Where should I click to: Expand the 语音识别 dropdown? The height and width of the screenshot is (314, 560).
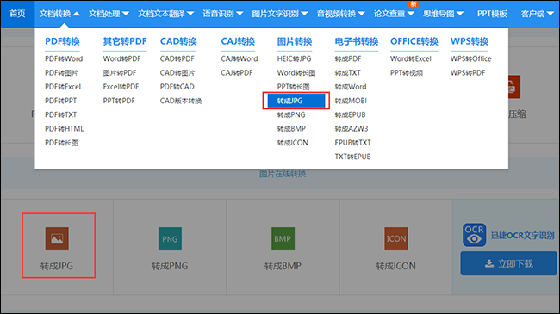point(223,14)
